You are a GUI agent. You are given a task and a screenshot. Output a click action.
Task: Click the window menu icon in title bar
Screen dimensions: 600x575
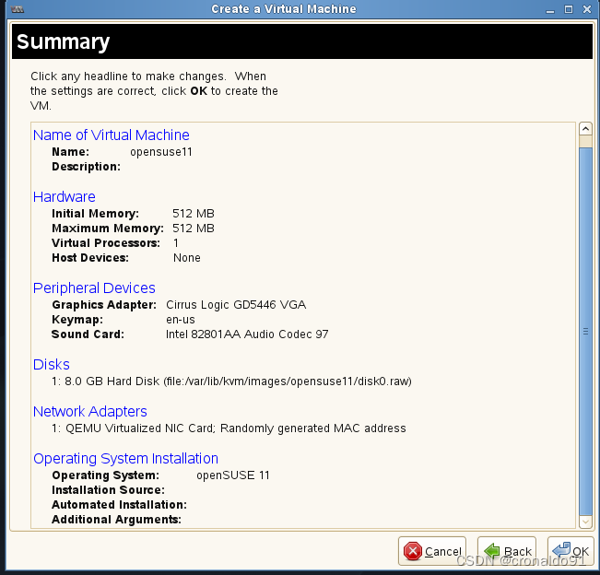18,9
